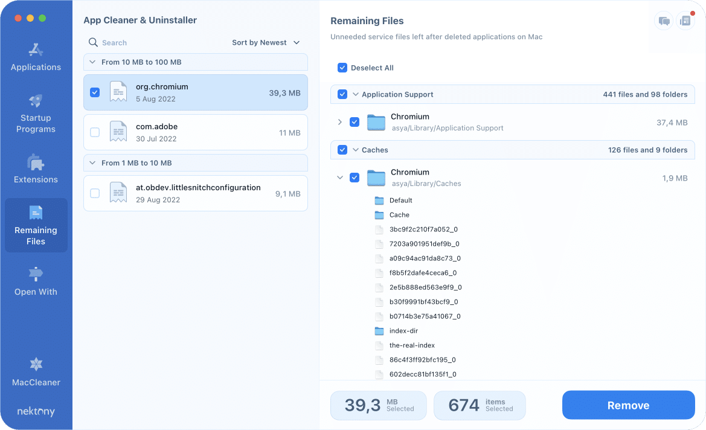
Task: Open the chat feedback icon
Action: tap(664, 21)
